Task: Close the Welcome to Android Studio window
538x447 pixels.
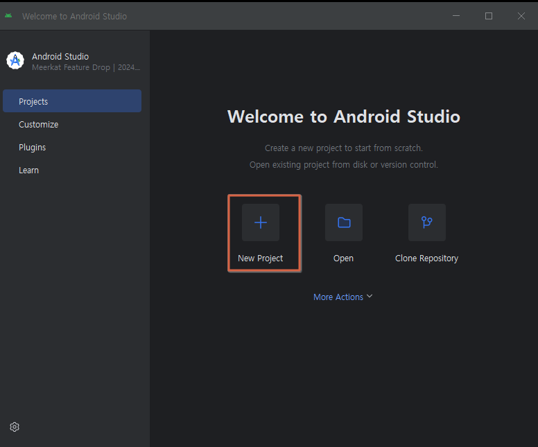Action: [x=521, y=16]
